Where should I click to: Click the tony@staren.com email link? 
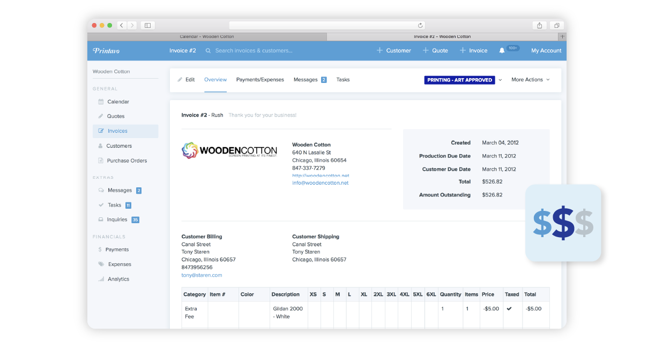pyautogui.click(x=202, y=275)
